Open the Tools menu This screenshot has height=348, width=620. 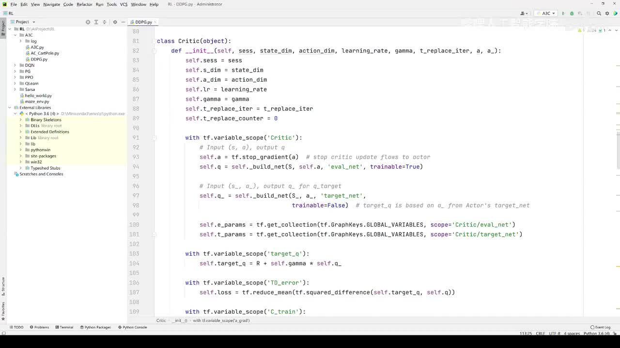[x=111, y=4]
